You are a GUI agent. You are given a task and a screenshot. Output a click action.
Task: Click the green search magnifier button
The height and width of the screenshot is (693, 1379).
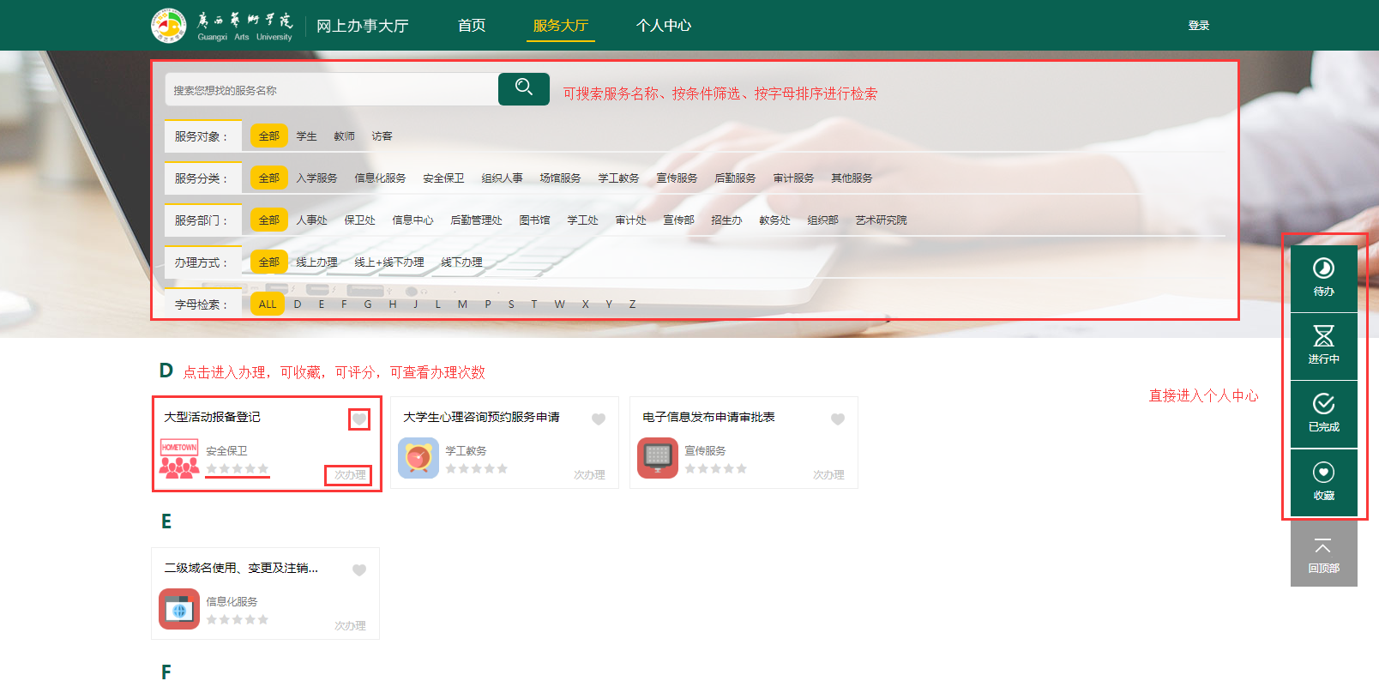524,89
